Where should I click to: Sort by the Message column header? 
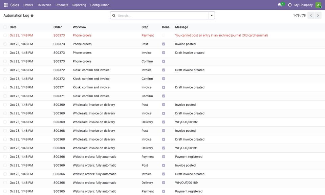pyautogui.click(x=181, y=27)
